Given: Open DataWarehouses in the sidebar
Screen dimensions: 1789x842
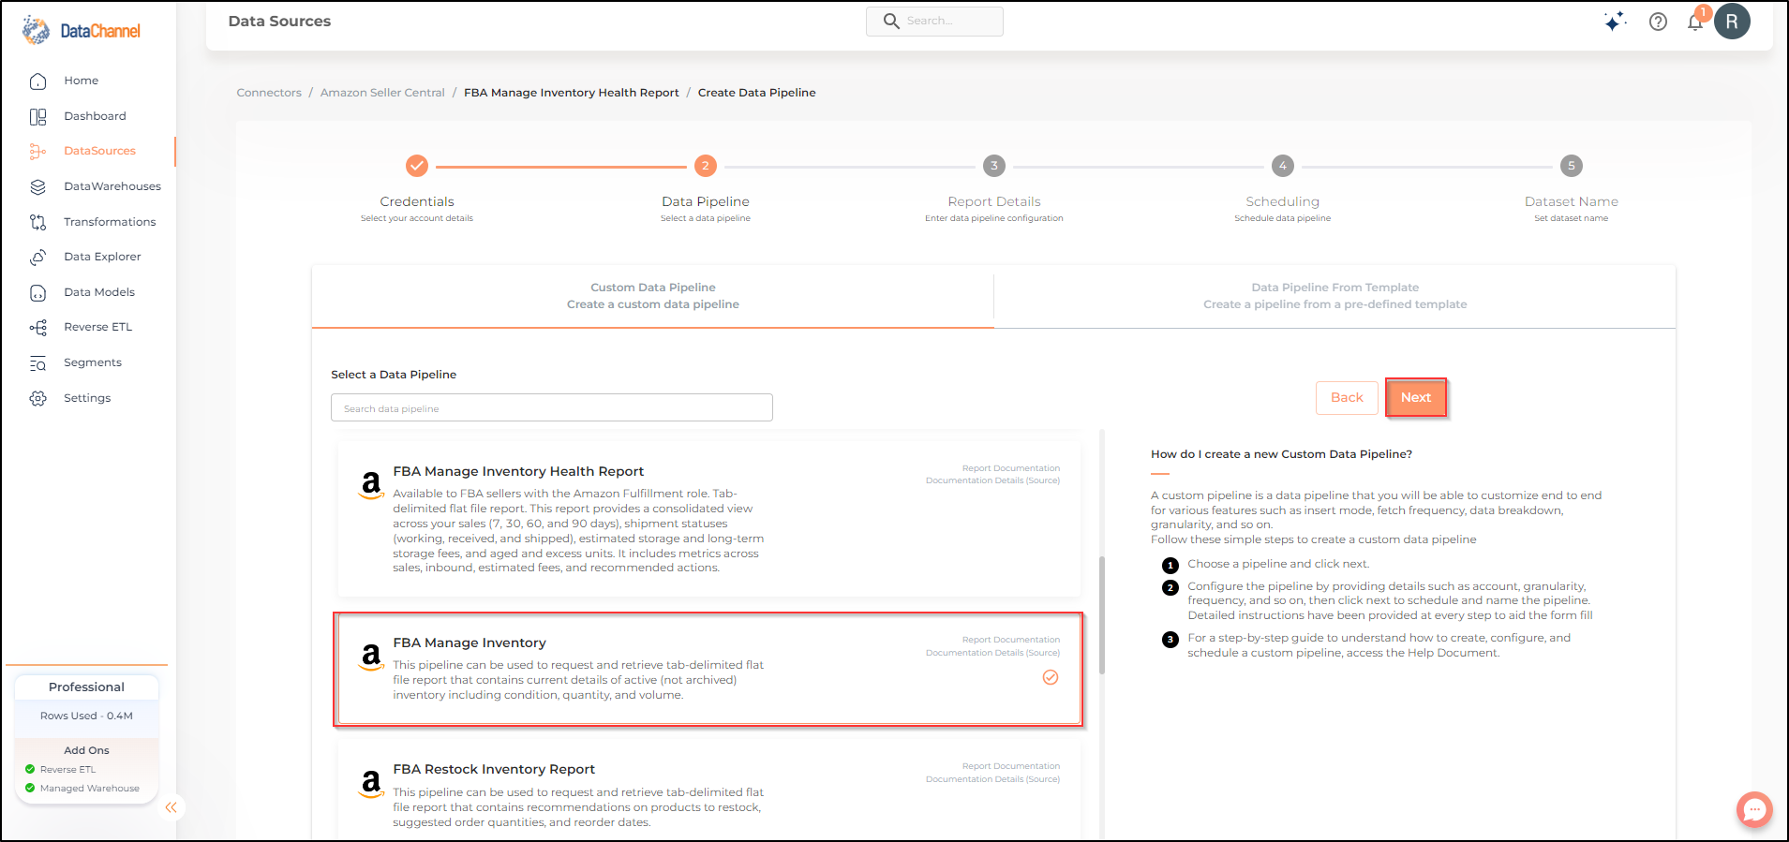Looking at the screenshot, I should 112,186.
